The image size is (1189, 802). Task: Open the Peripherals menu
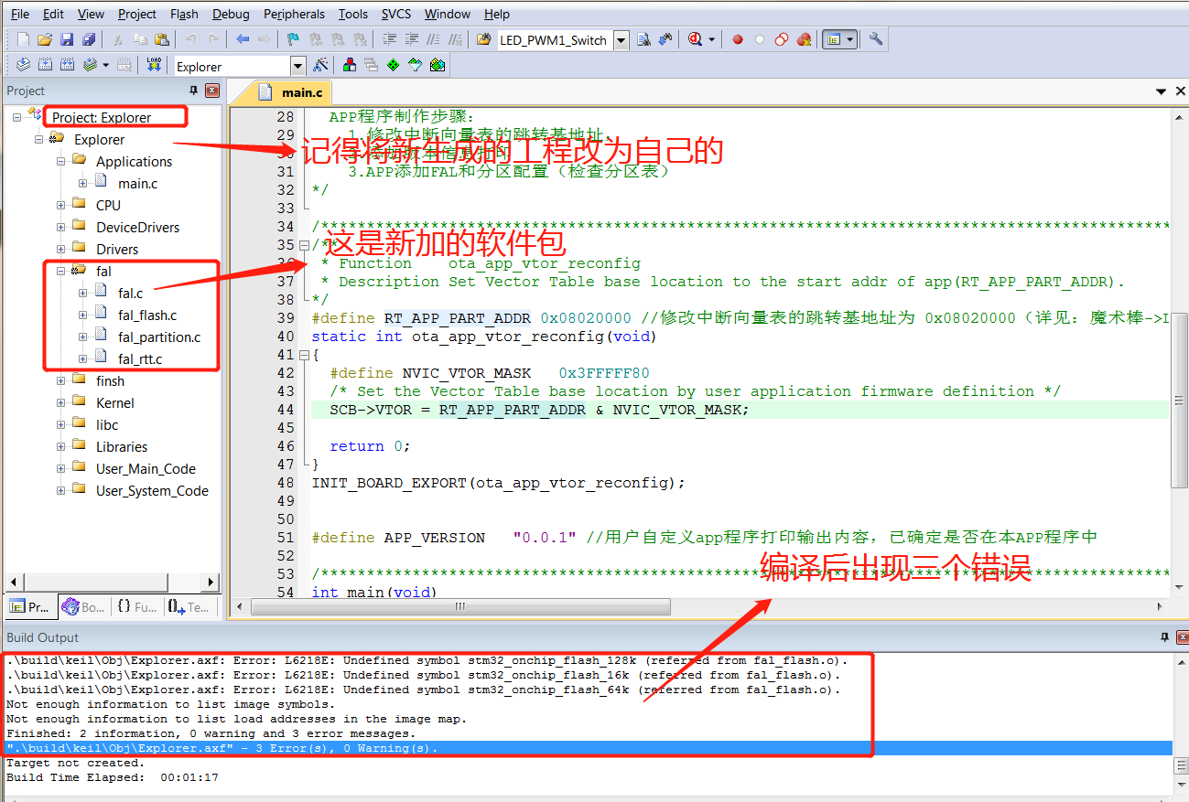point(294,14)
